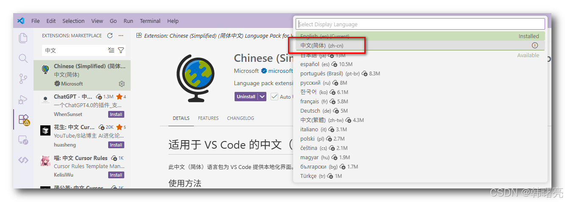The width and height of the screenshot is (565, 202).
Task: Open extensions views more actions menu
Action: point(121,36)
